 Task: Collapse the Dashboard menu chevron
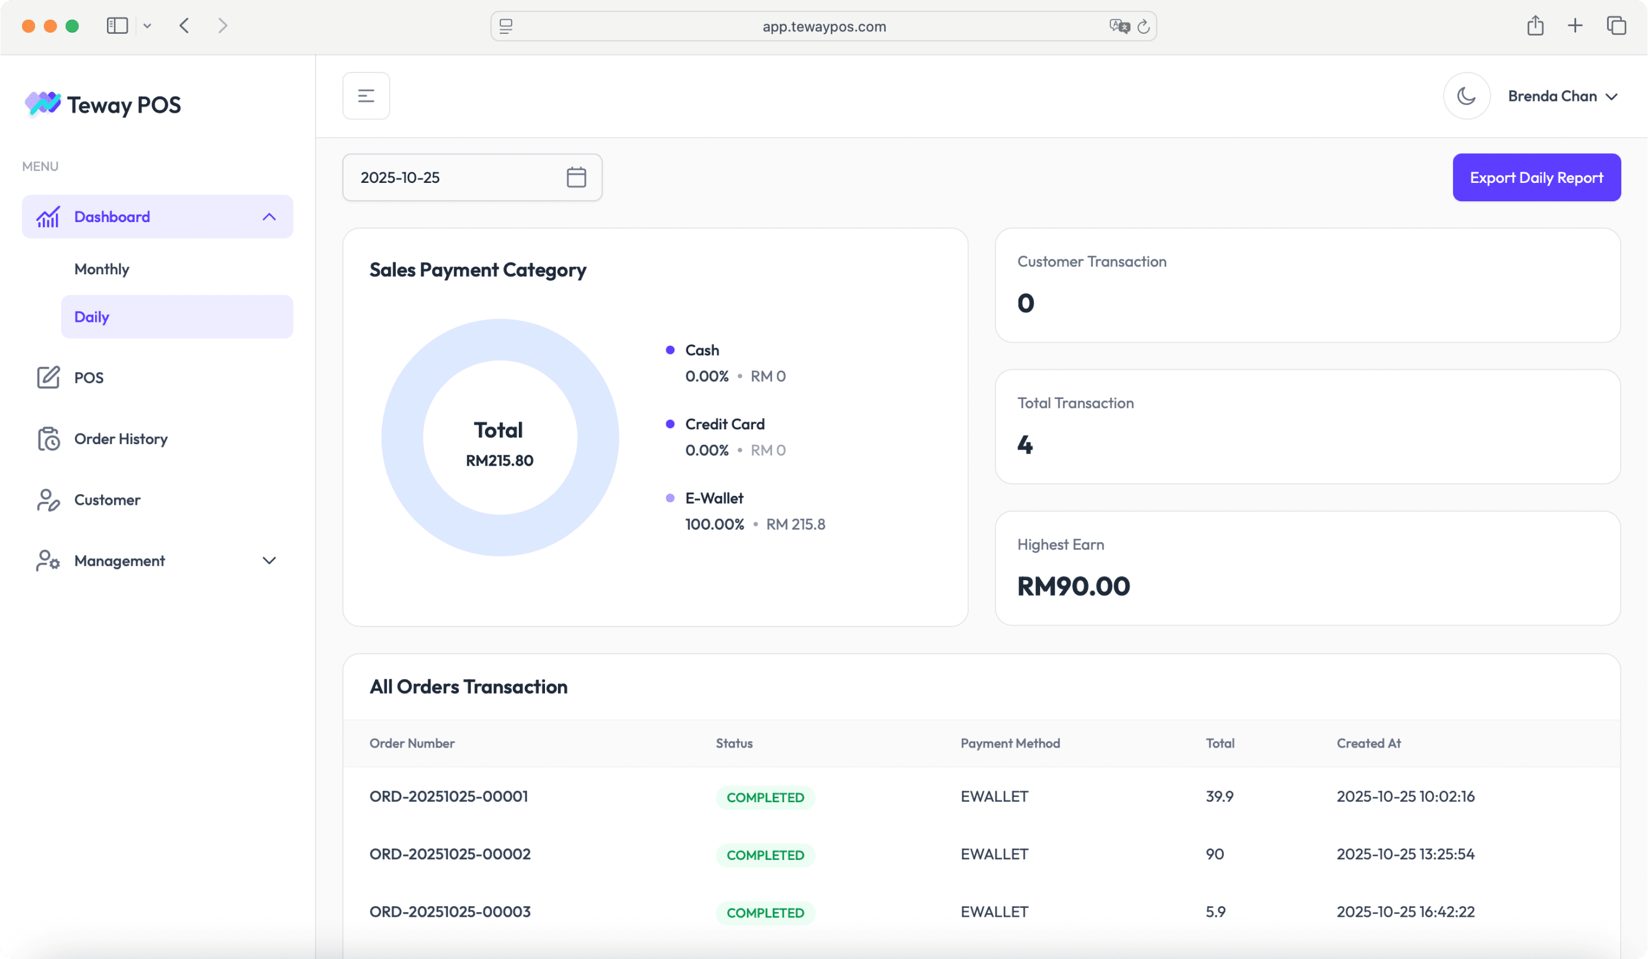[x=269, y=217]
